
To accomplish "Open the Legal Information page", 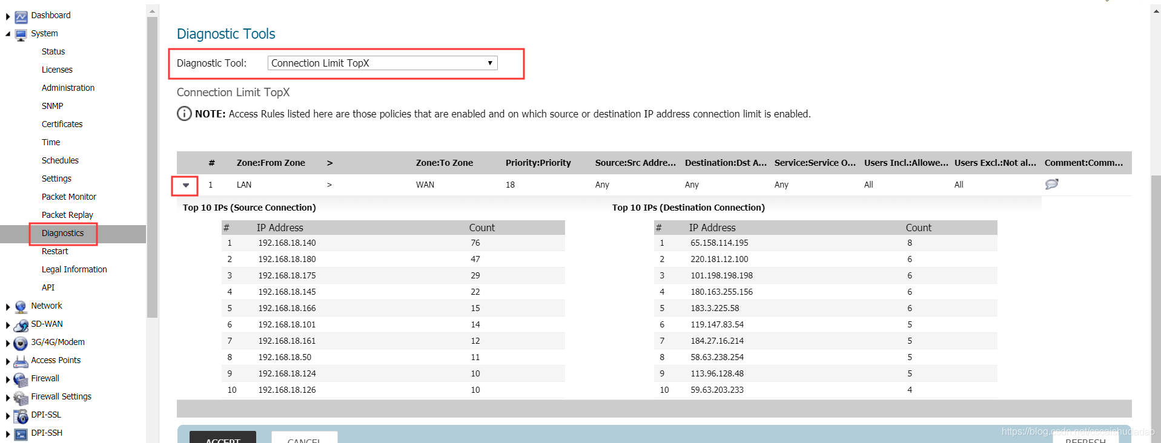I will point(74,269).
